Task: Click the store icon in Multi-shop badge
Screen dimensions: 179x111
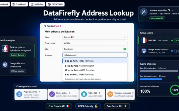Action: pos(32,4)
